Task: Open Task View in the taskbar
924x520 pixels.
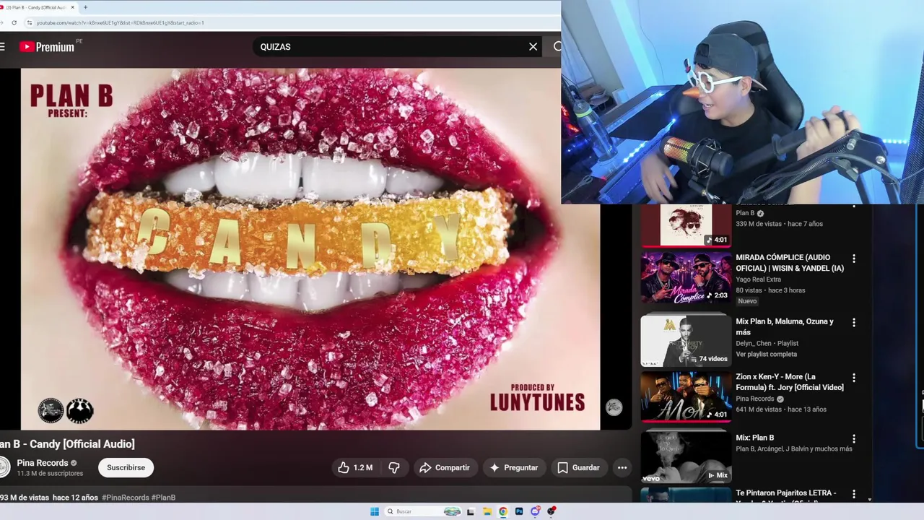Action: [471, 511]
